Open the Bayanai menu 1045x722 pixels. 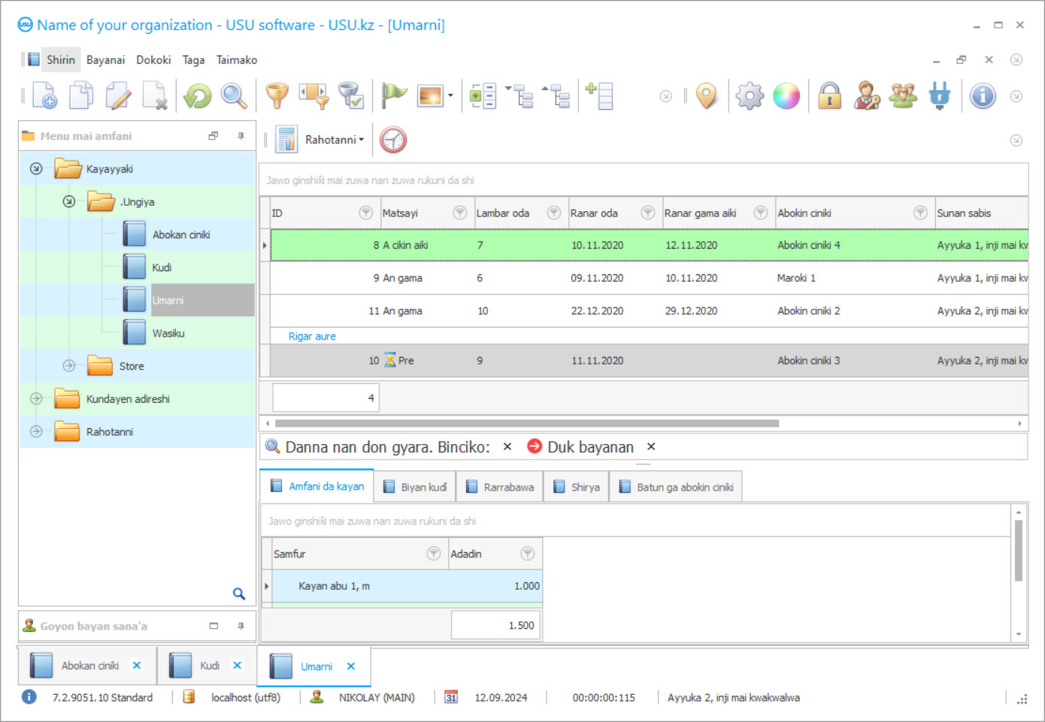tap(106, 60)
